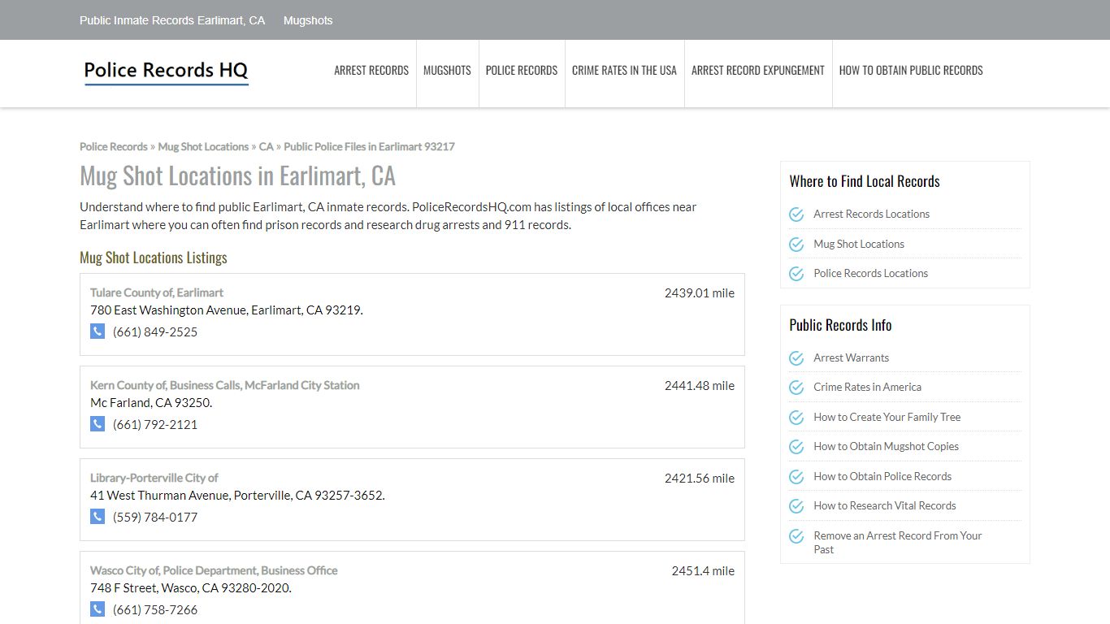Open Tulare County of, Earlimart listing
The width and height of the screenshot is (1110, 624).
pos(157,292)
